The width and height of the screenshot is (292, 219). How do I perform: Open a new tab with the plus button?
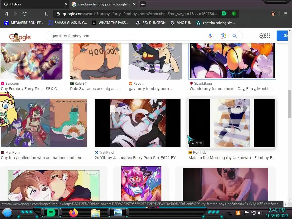(143, 4)
